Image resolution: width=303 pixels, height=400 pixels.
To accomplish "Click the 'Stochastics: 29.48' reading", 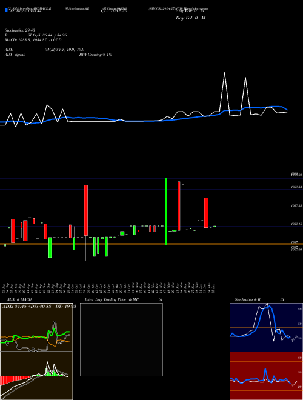I will 20,31.
